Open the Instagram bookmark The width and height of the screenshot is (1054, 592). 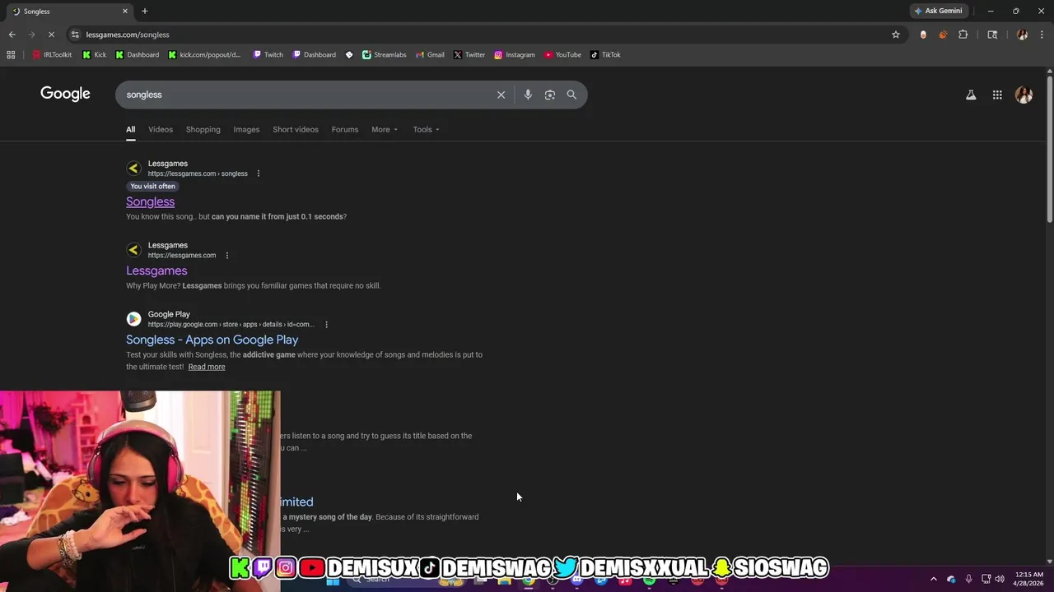pos(515,55)
